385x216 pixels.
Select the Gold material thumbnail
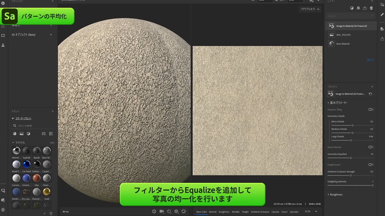tap(47, 192)
